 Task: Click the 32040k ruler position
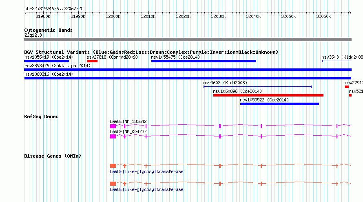(x=253, y=16)
